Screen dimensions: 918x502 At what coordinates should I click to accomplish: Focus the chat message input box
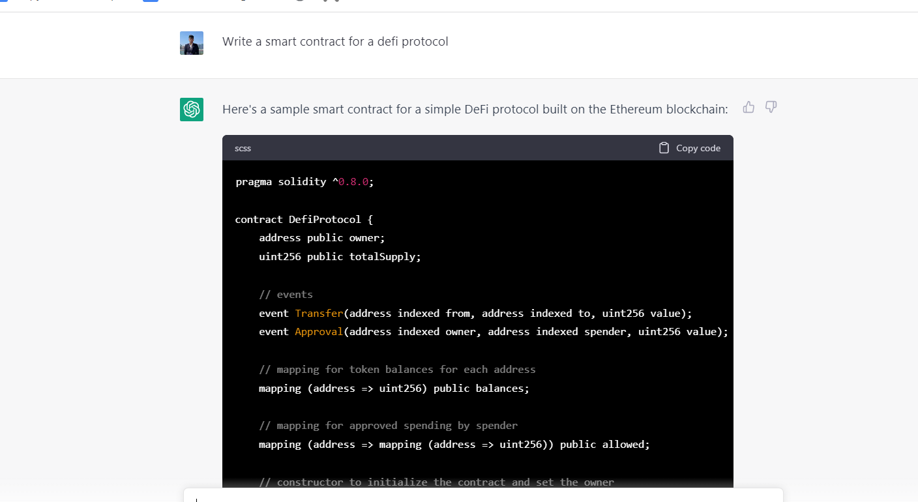pos(483,495)
